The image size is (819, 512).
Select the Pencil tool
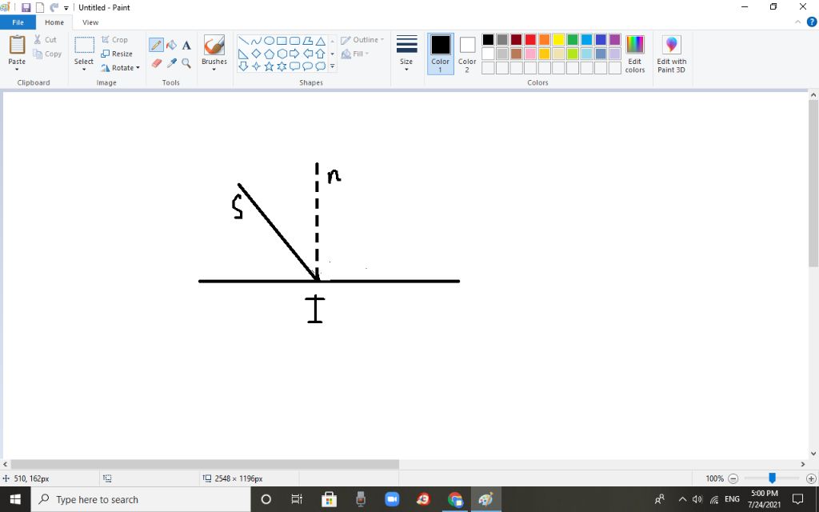point(156,46)
